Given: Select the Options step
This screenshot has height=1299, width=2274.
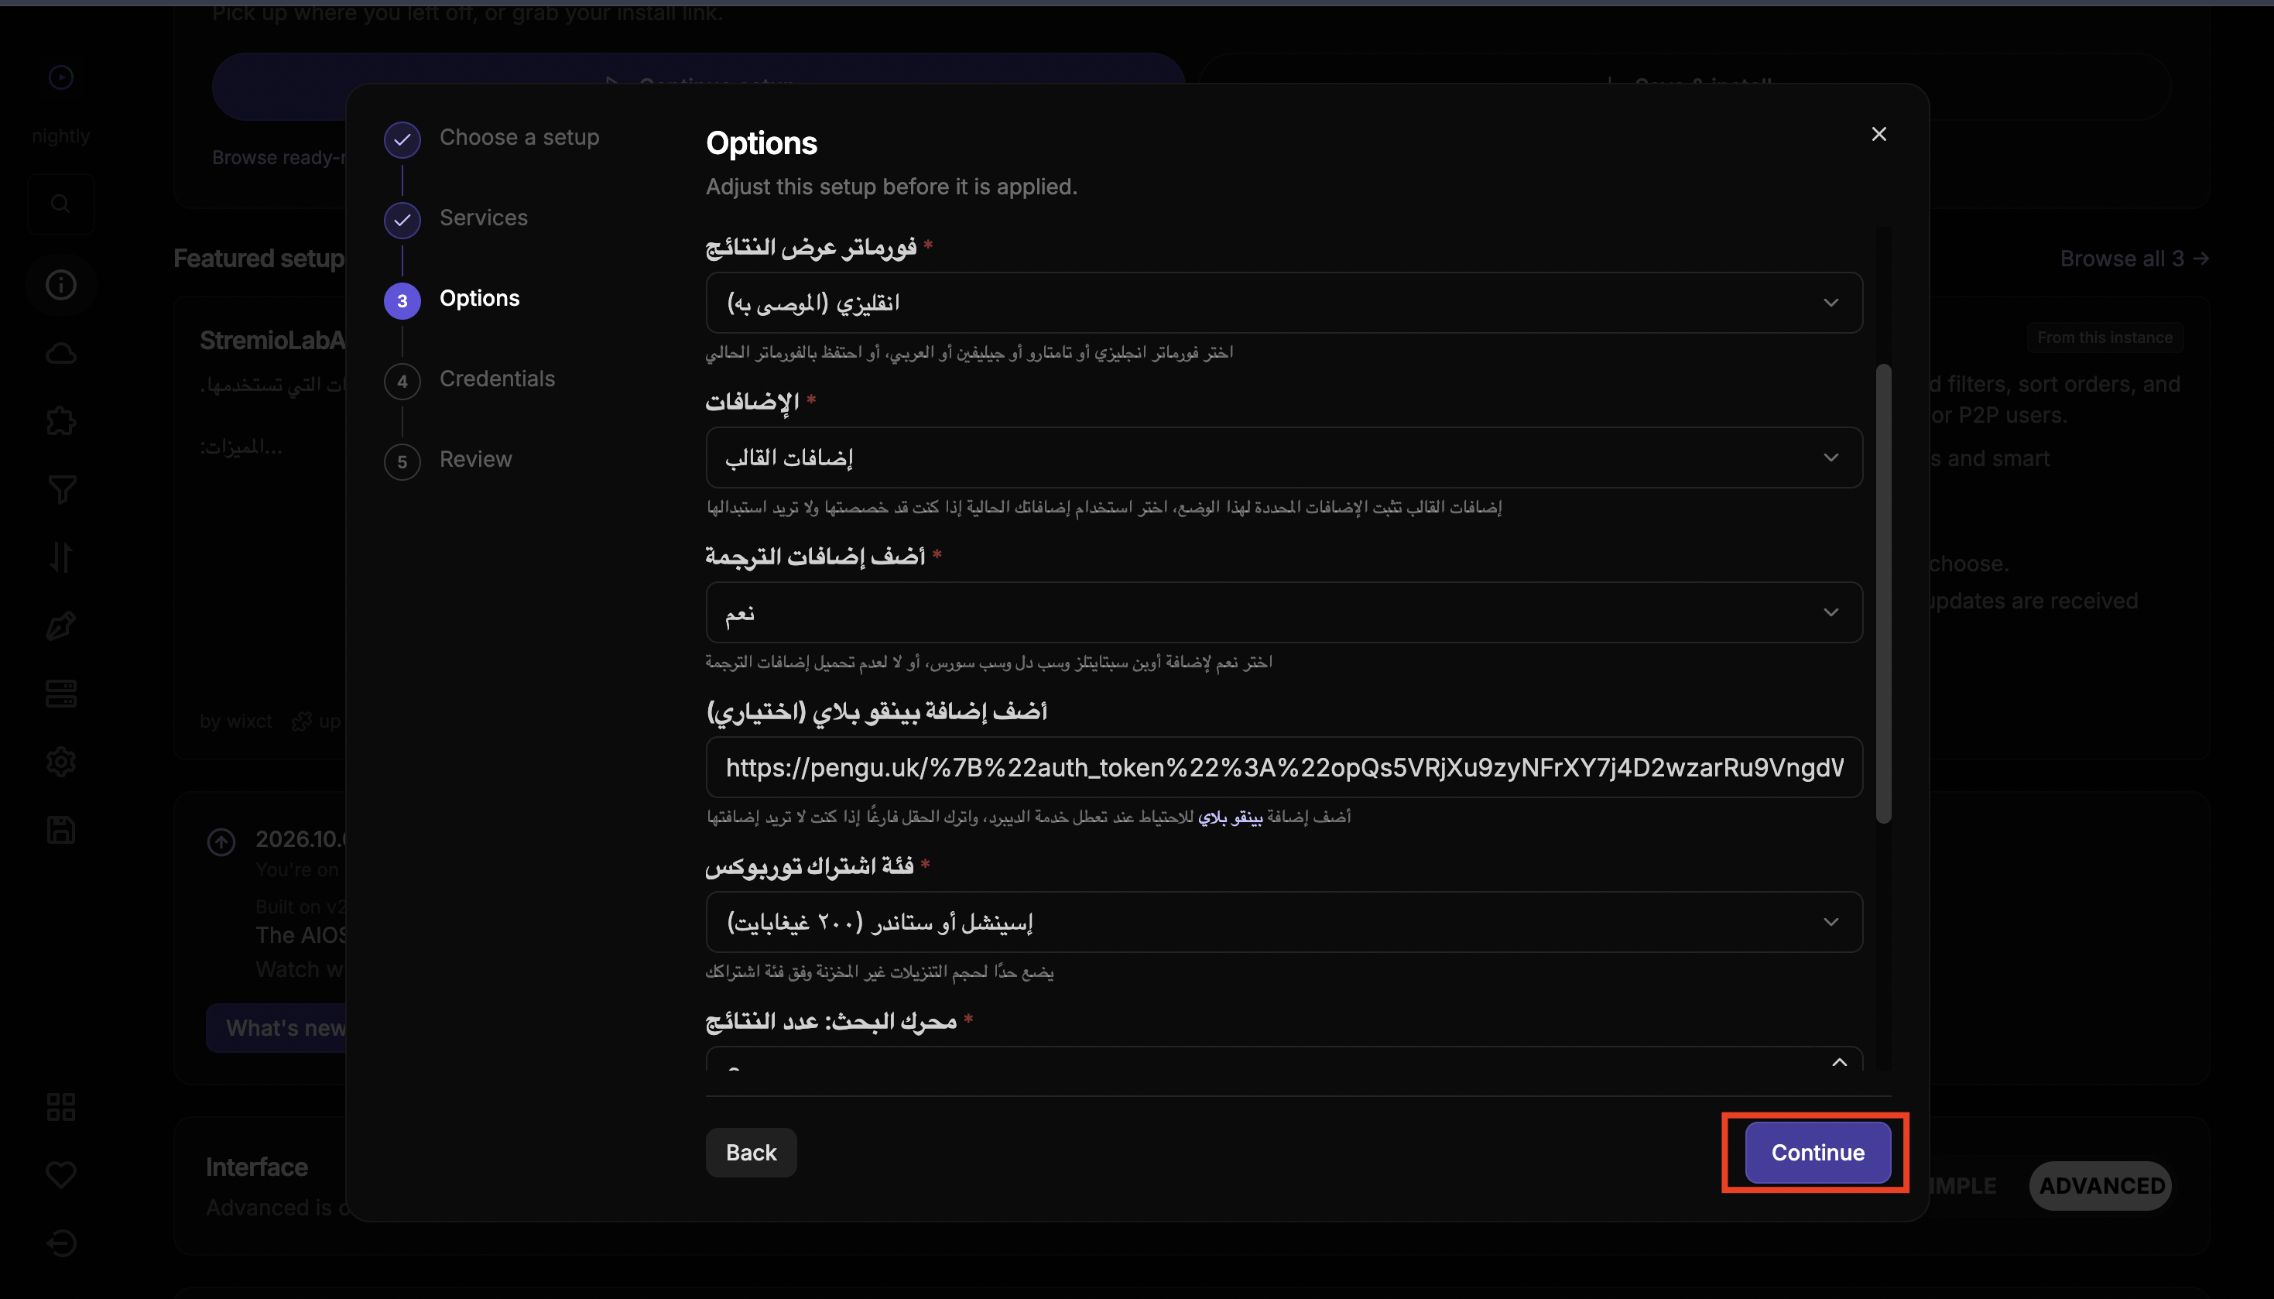Looking at the screenshot, I should [452, 299].
